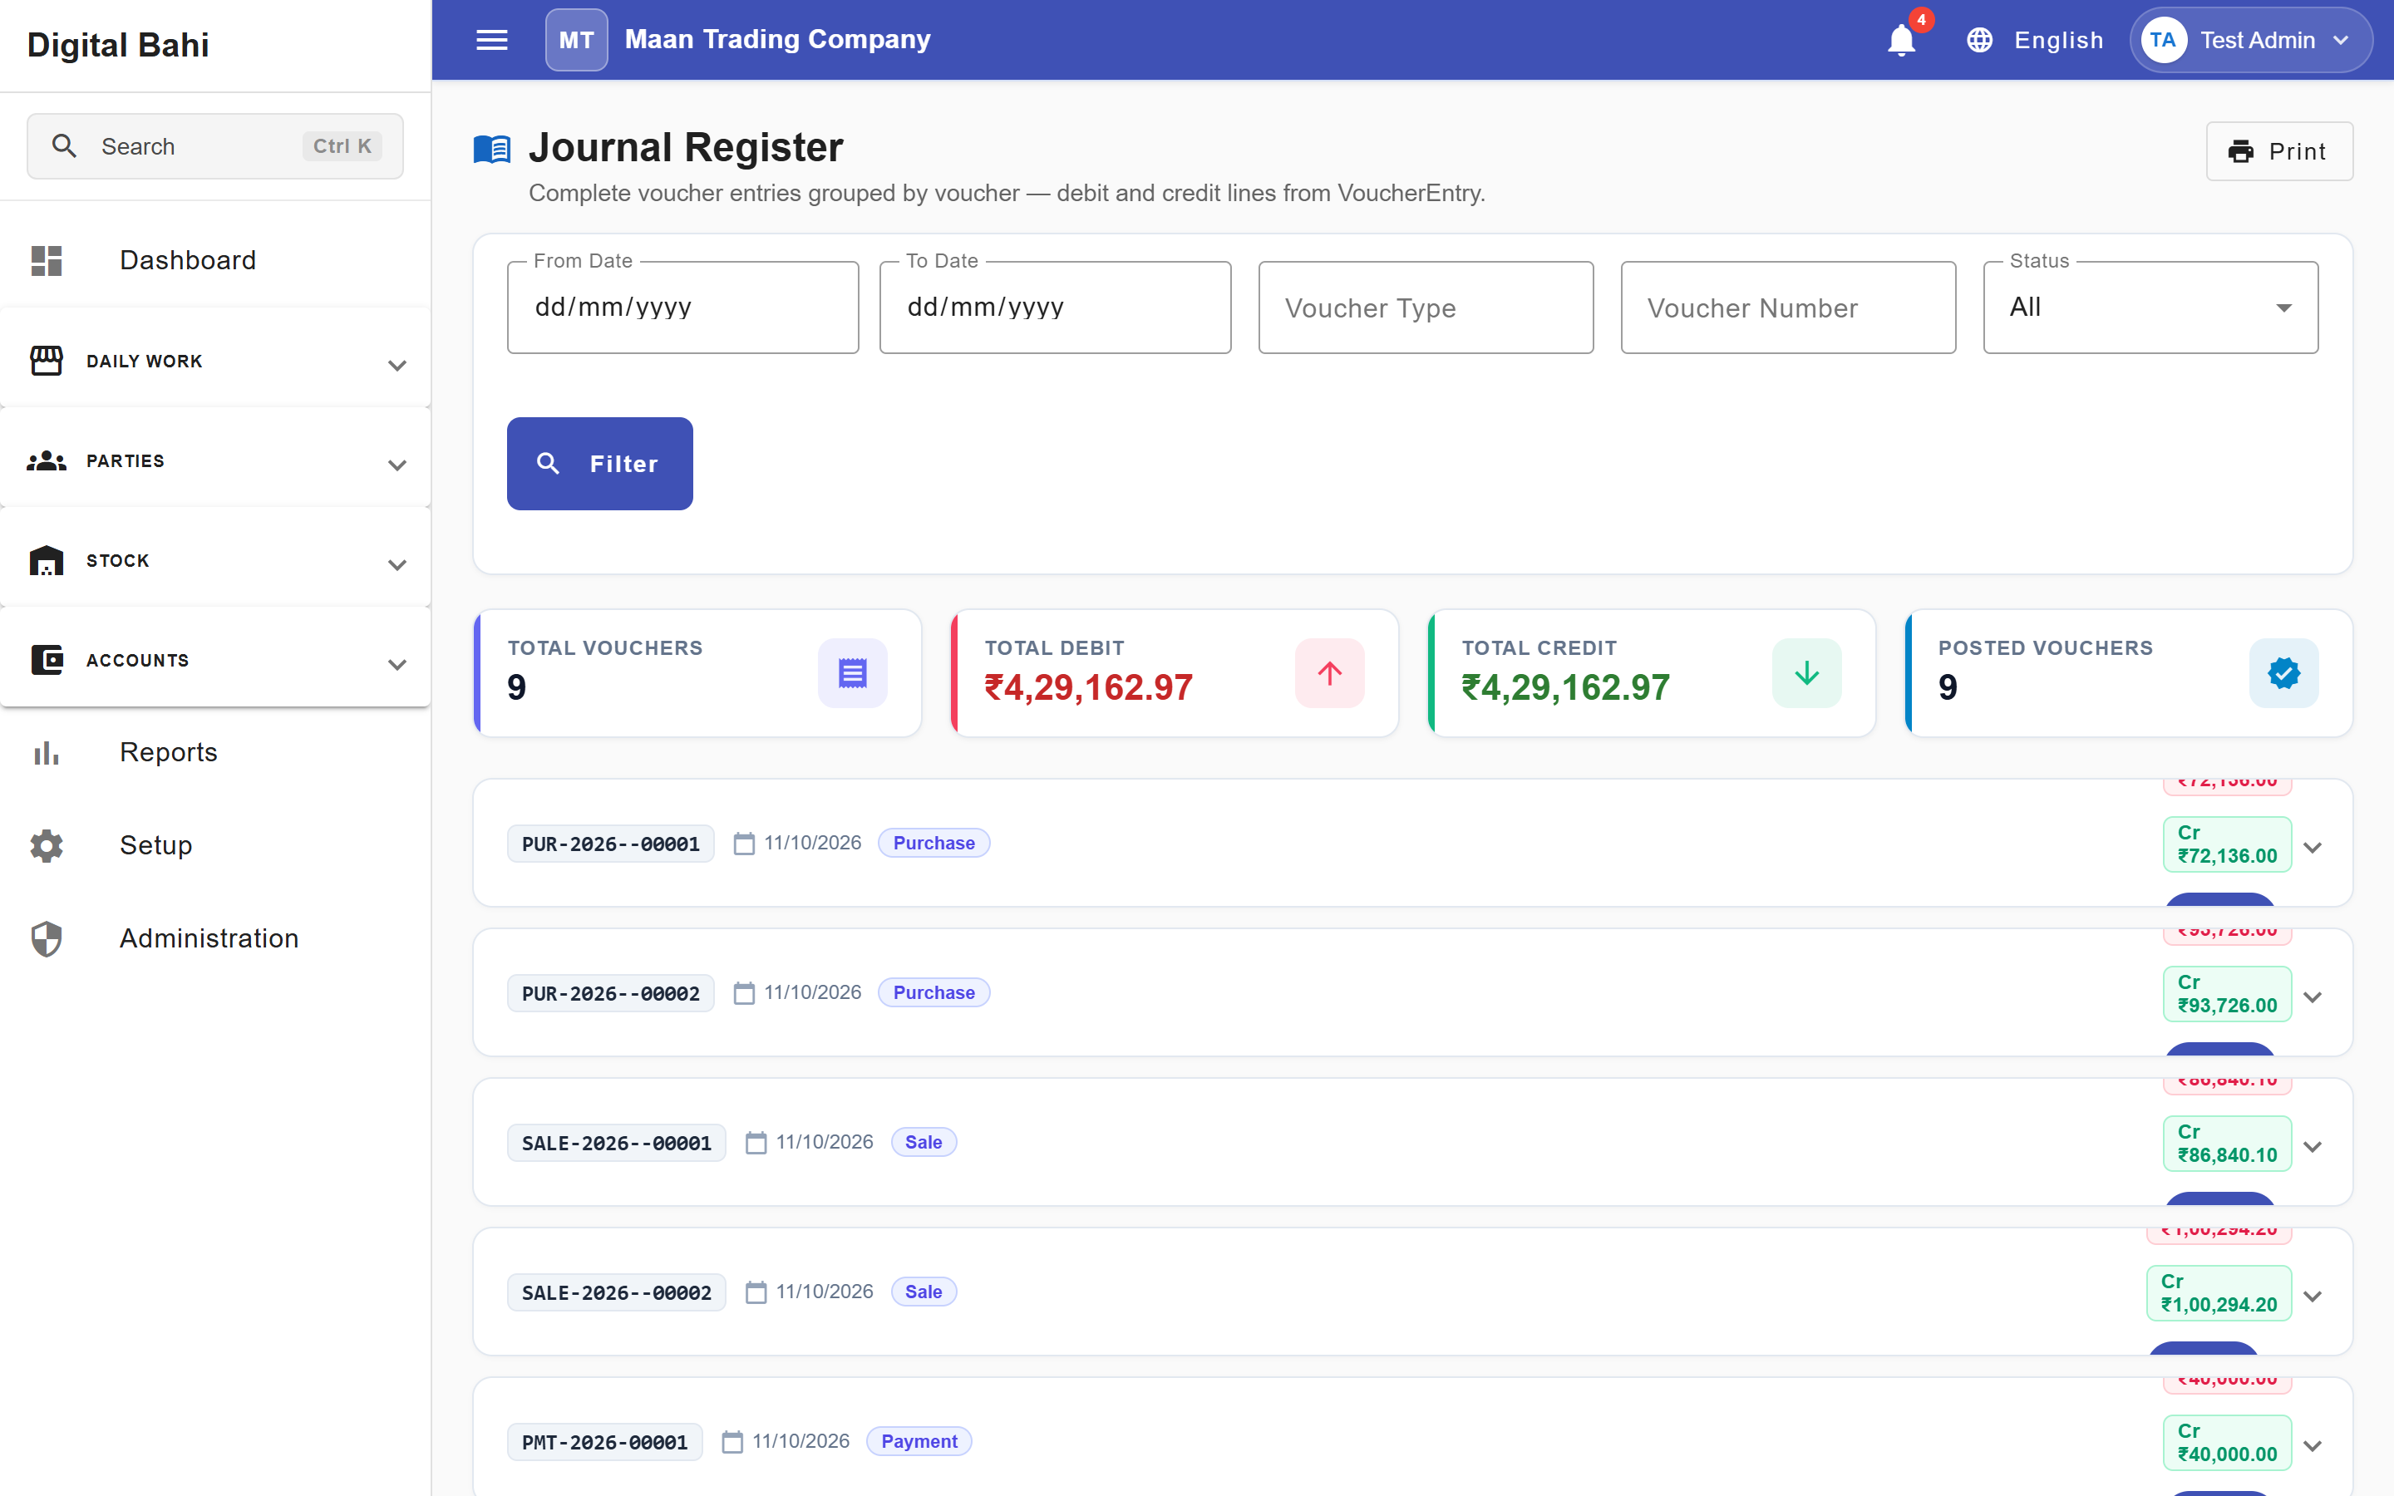
Task: Open the Status dropdown
Action: (x=2150, y=308)
